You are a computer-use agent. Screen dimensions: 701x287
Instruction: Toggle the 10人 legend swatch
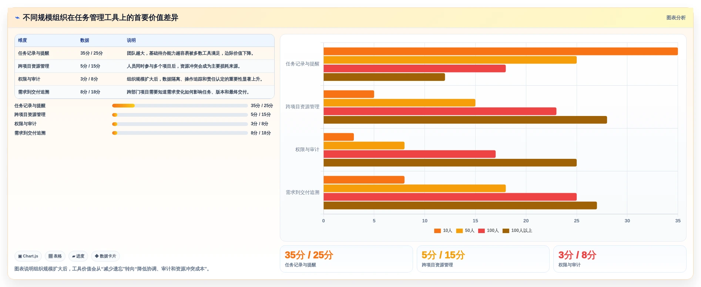(437, 231)
